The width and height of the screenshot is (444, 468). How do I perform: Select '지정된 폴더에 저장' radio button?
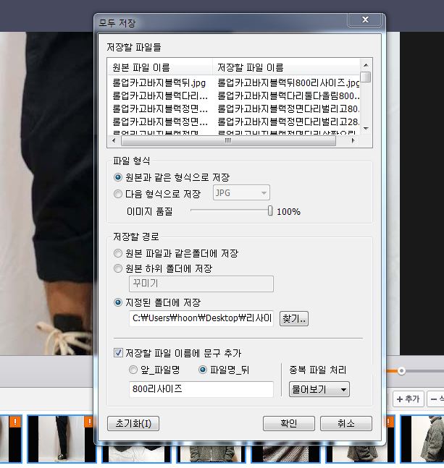[x=118, y=302]
